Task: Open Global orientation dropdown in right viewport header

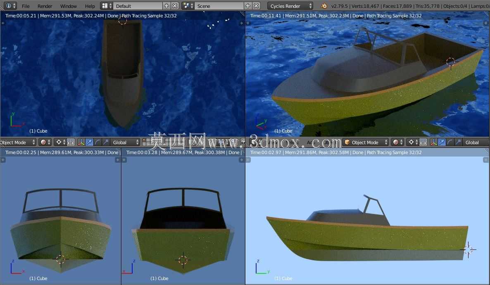Action: (476, 142)
